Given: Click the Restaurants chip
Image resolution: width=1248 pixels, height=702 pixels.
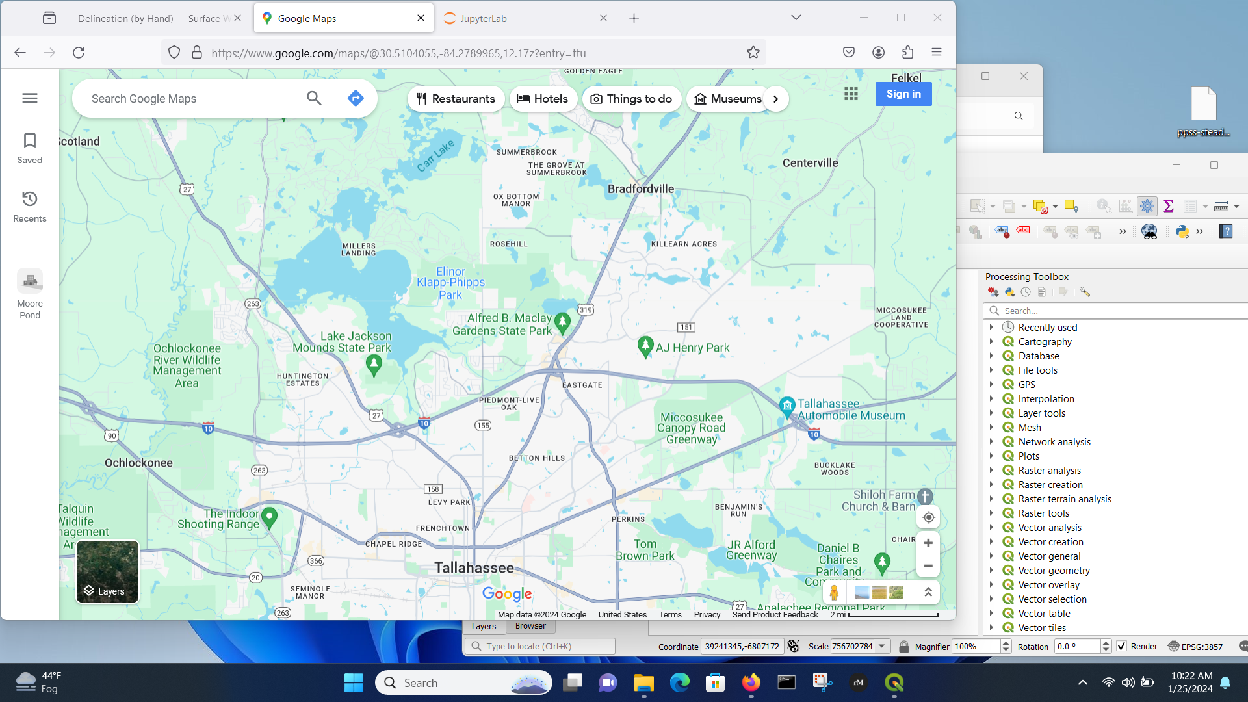Looking at the screenshot, I should [456, 99].
